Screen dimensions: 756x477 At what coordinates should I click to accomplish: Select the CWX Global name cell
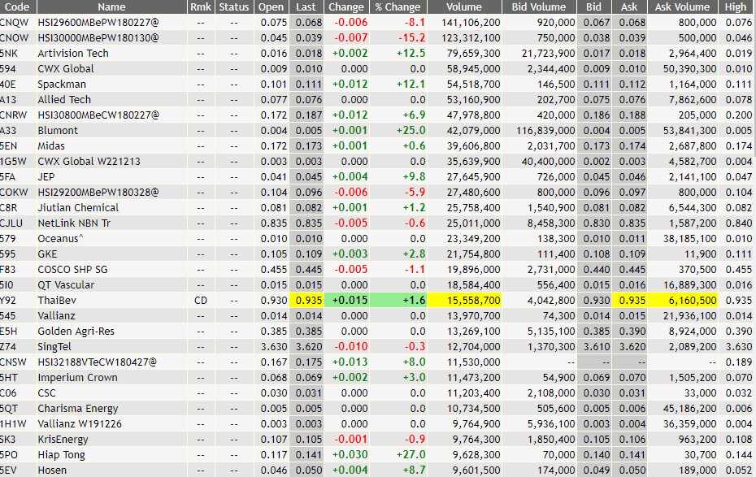[66, 68]
